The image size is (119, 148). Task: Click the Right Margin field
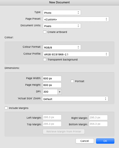[x=98, y=118]
